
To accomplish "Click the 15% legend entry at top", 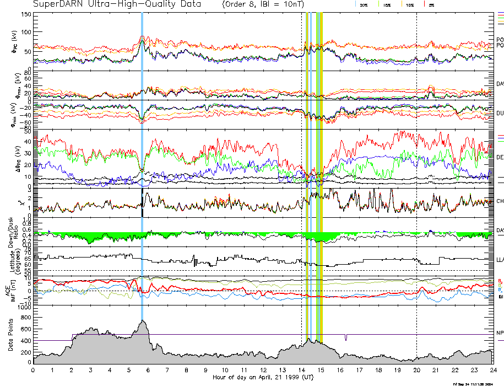I will (x=386, y=4).
